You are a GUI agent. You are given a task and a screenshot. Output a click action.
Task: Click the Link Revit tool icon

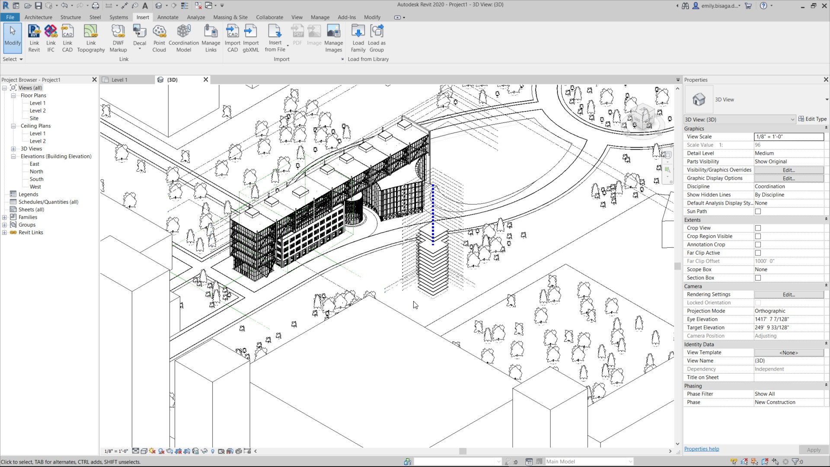pos(34,32)
